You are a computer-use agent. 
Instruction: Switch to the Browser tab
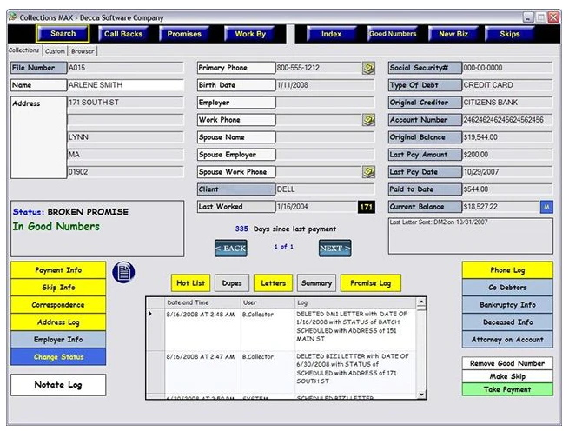point(83,51)
